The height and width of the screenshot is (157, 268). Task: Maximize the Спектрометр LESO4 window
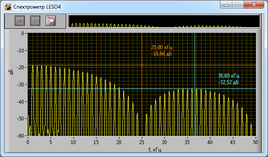(x=238, y=4)
